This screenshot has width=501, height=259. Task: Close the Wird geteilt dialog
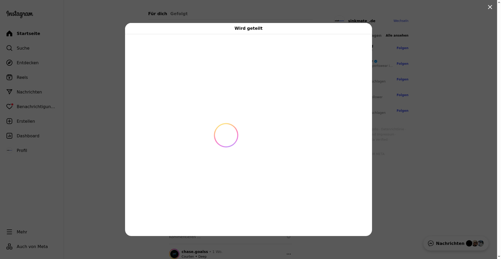[490, 7]
